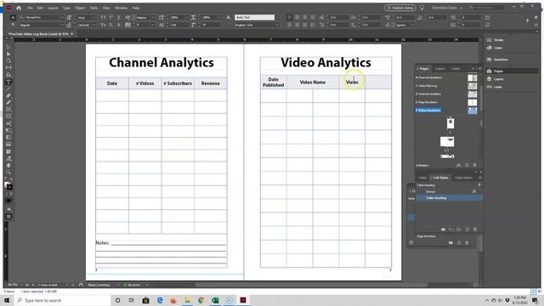
Task: Select the Scissors tool
Action: pos(8,124)
